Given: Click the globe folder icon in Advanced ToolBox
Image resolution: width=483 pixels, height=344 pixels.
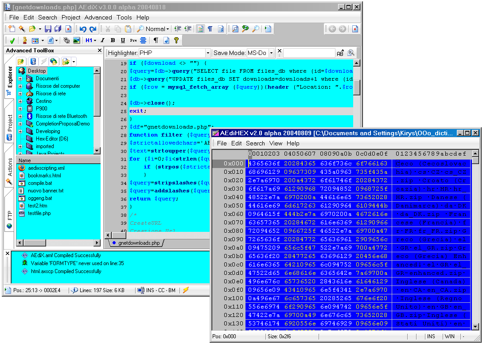Looking at the screenshot, I should pyautogui.click(x=54, y=62).
